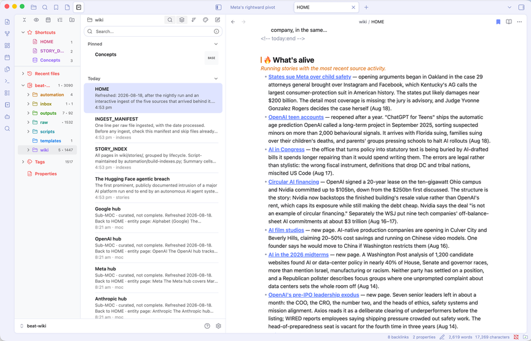531x341 pixels.
Task: Open the daily note calendar ribbon icon
Action: tap(7, 58)
